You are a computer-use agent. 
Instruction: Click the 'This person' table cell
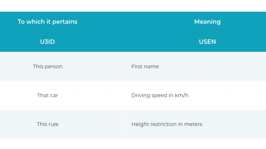click(48, 67)
